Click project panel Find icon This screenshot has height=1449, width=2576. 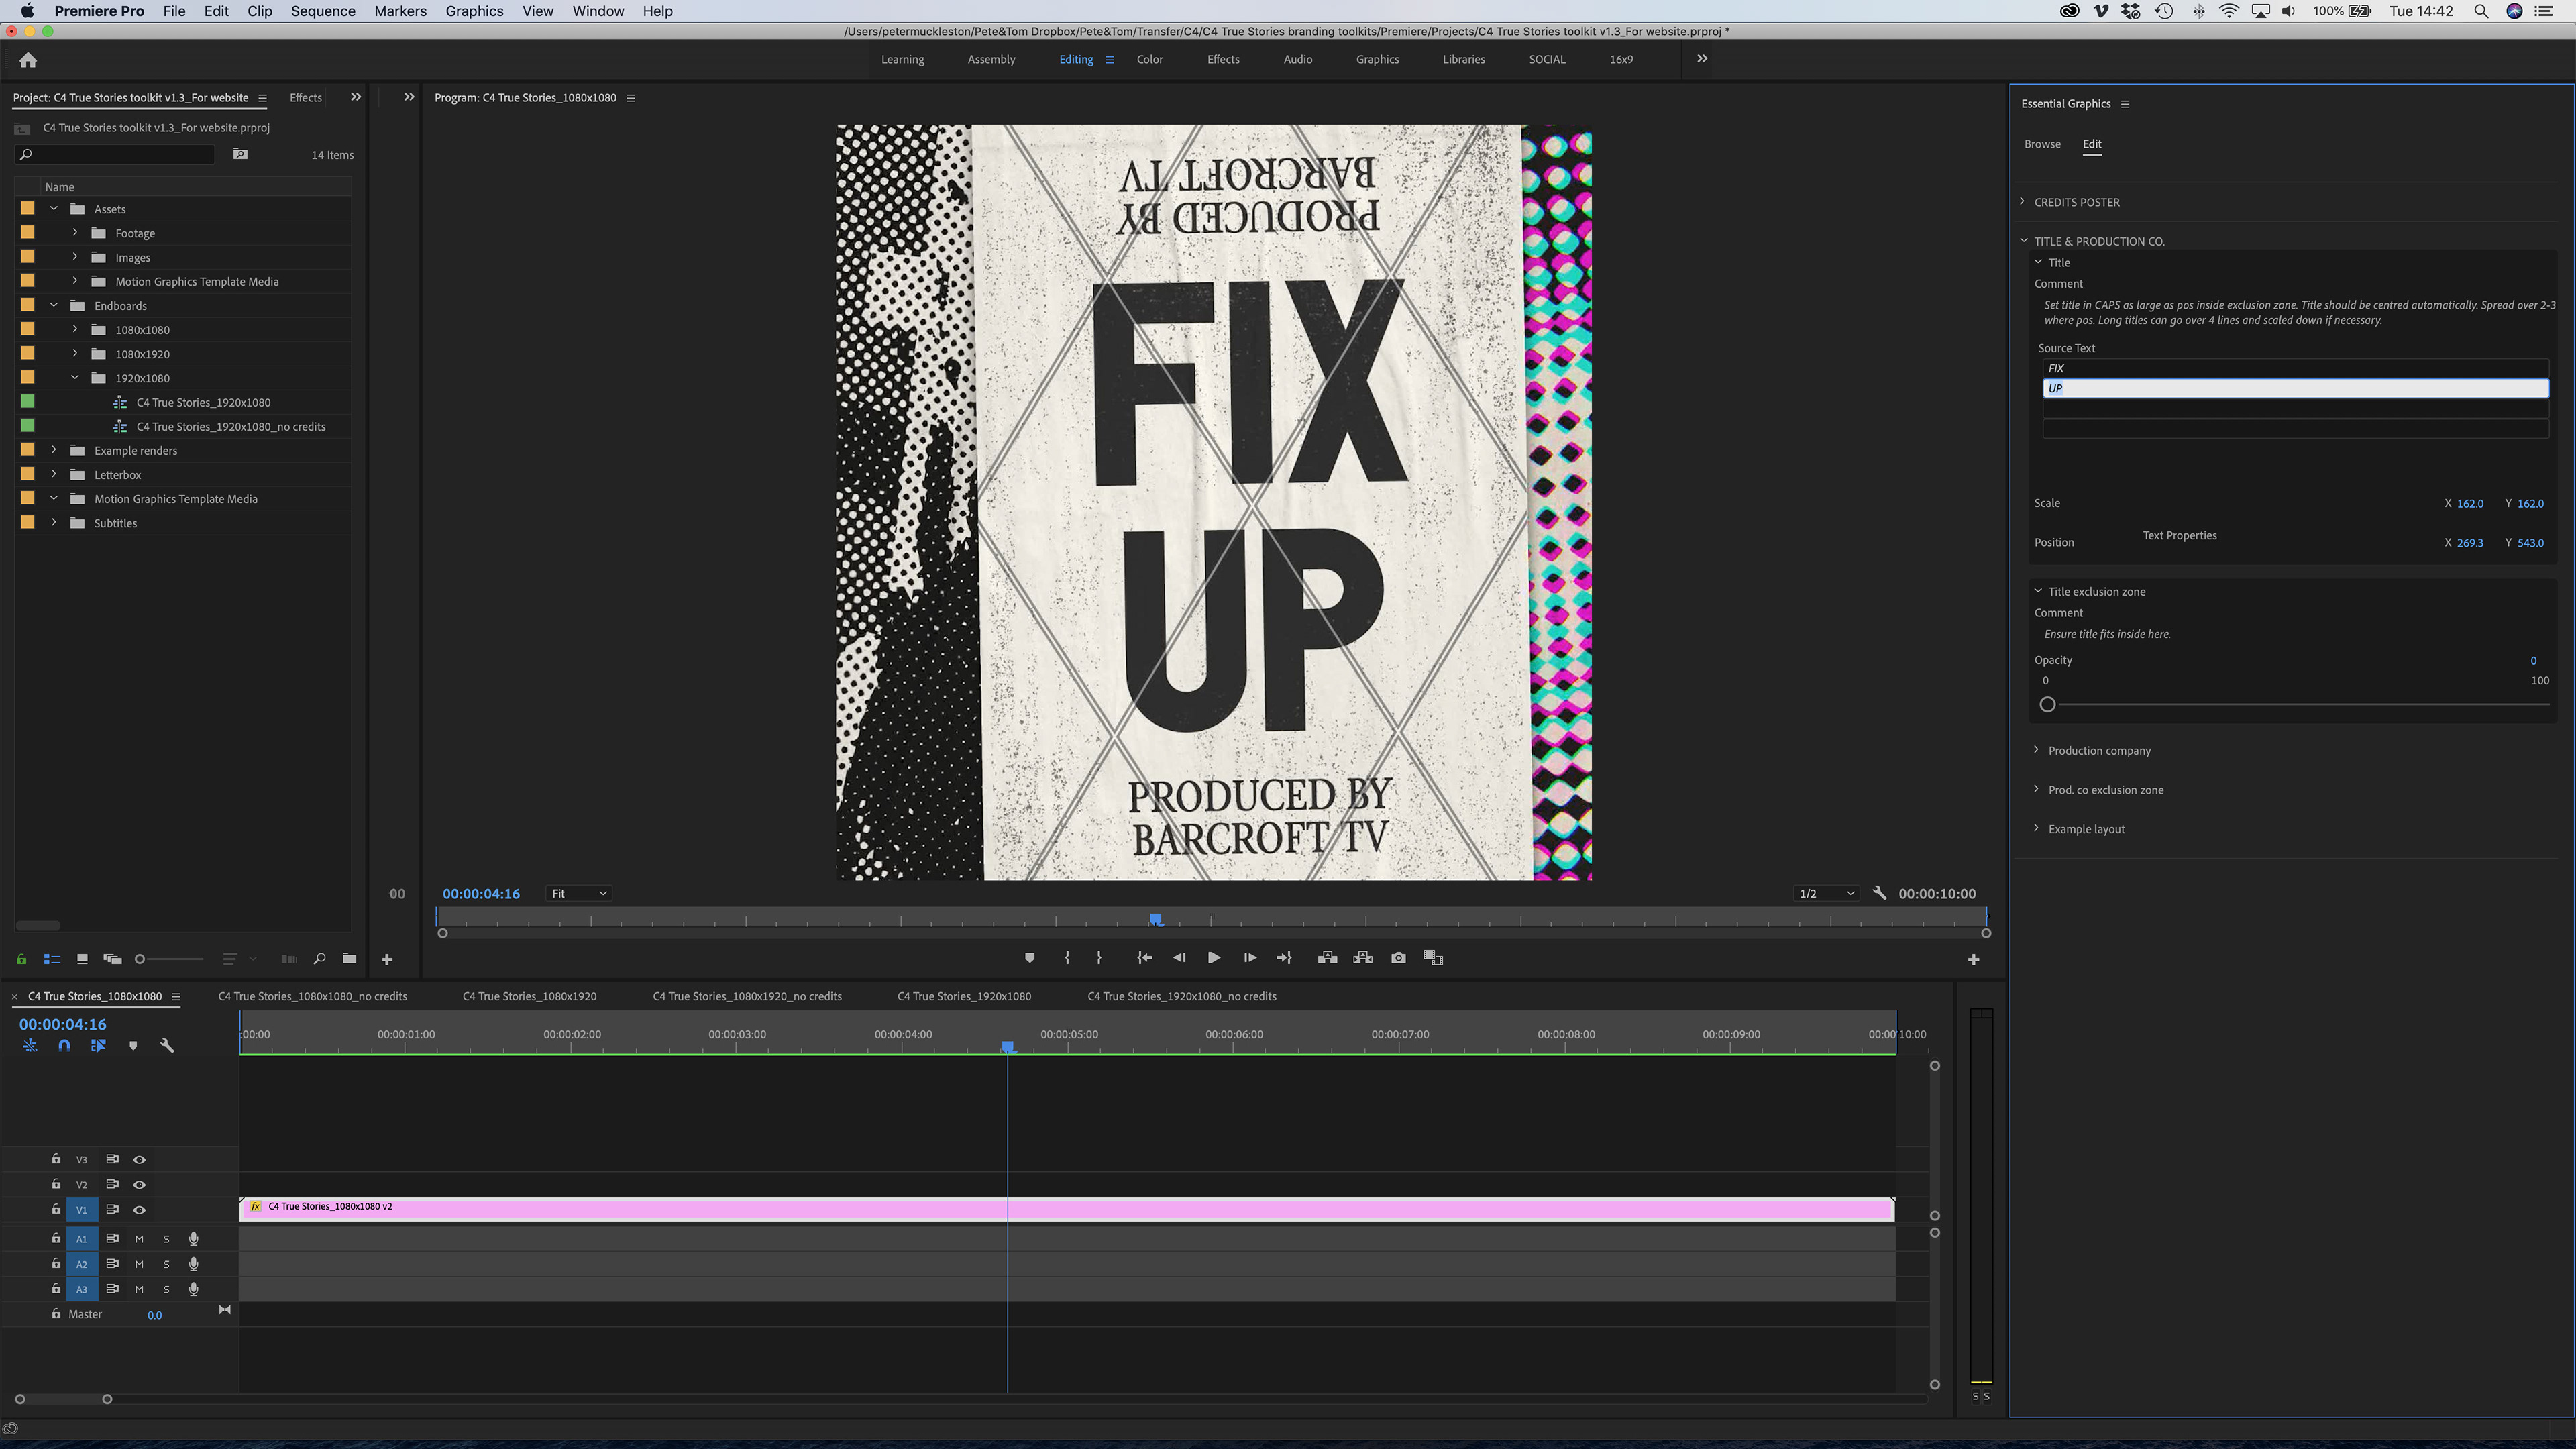tap(319, 959)
